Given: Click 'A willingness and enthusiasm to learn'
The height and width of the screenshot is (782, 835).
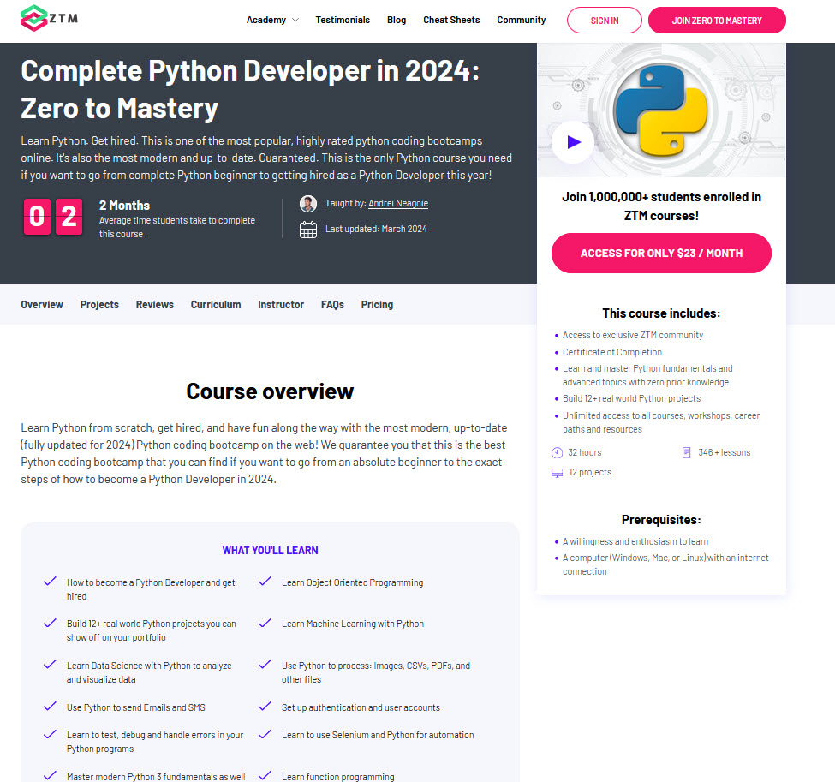Looking at the screenshot, I should pos(635,541).
